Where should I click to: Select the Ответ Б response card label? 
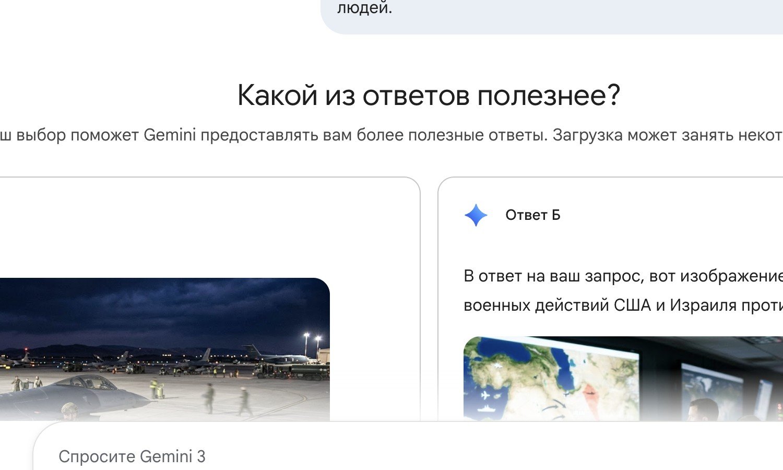tap(532, 215)
